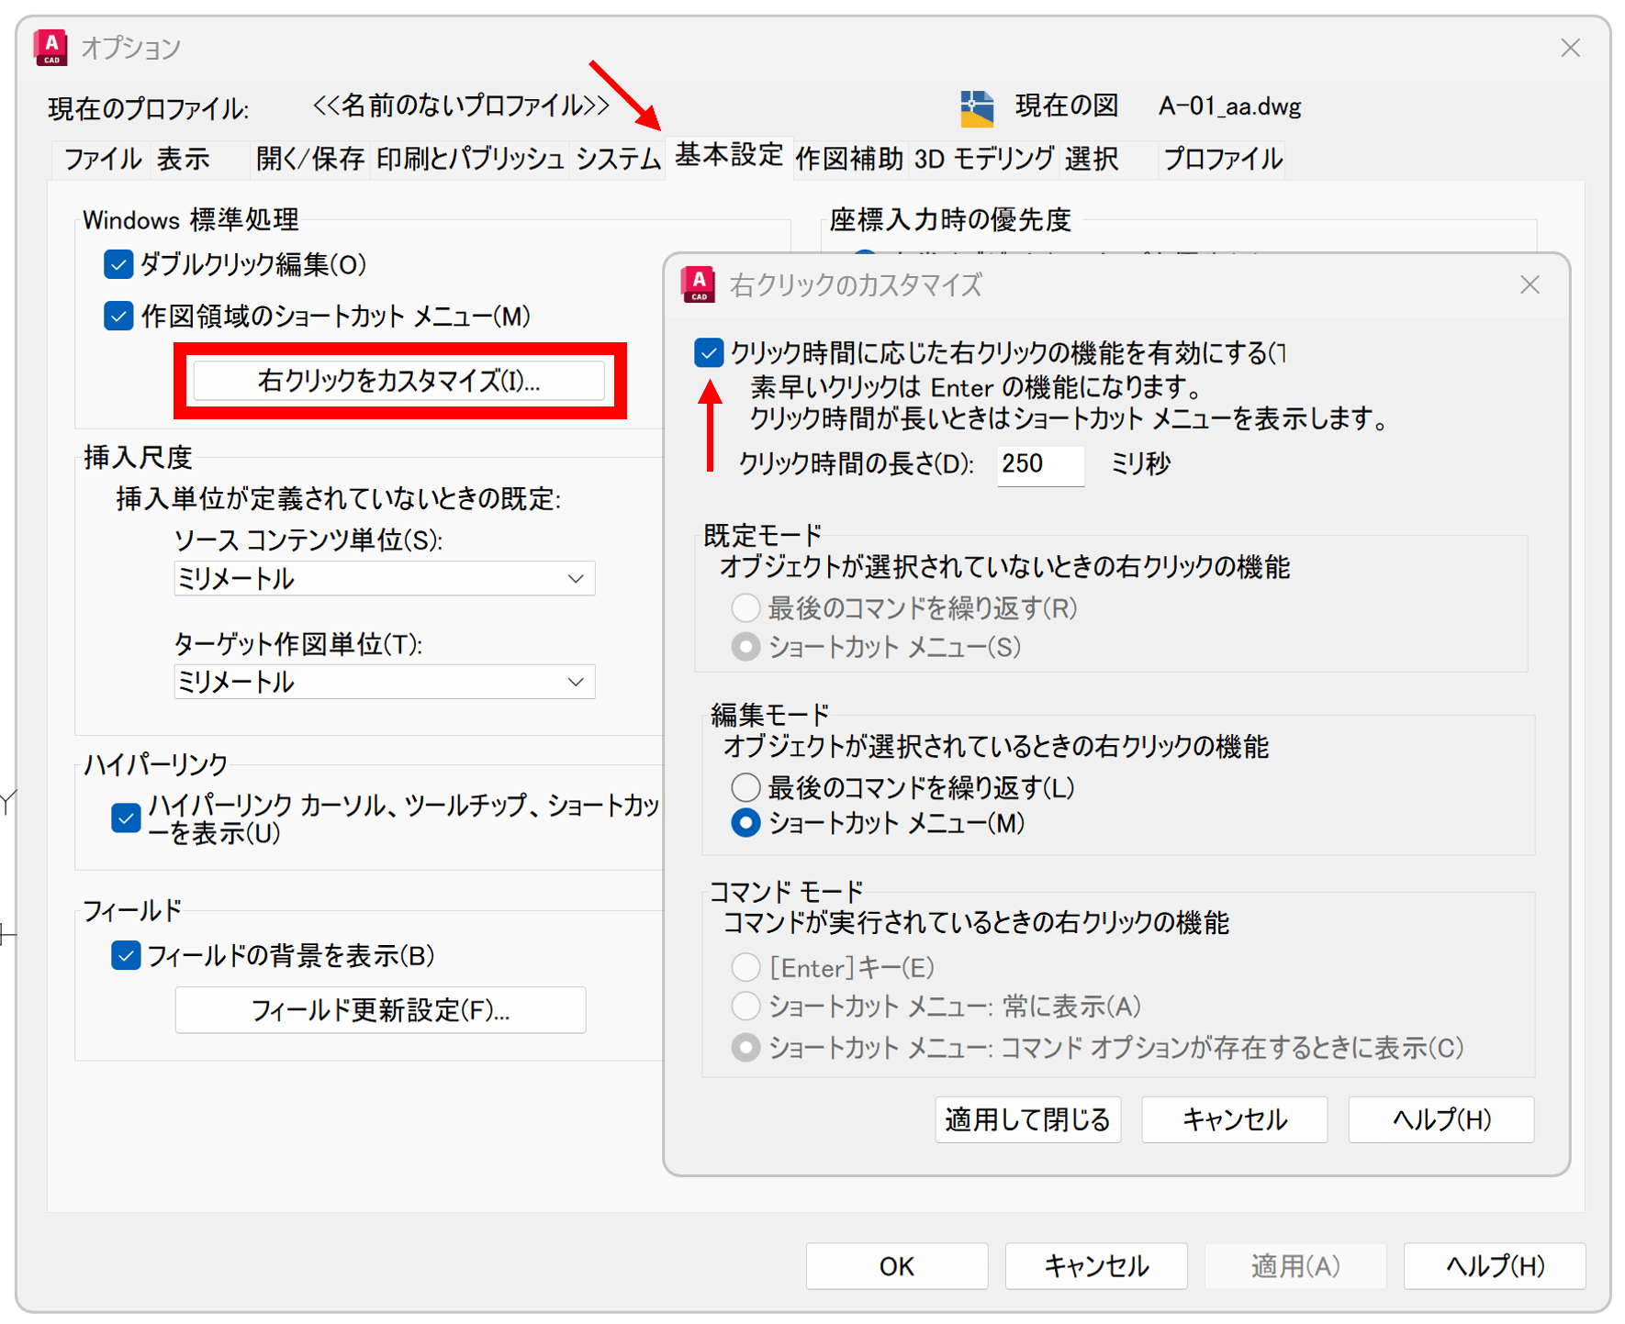This screenshot has width=1625, height=1324.
Task: Uncheck 作図領域のショートカット メニュー(M)
Action: [118, 317]
